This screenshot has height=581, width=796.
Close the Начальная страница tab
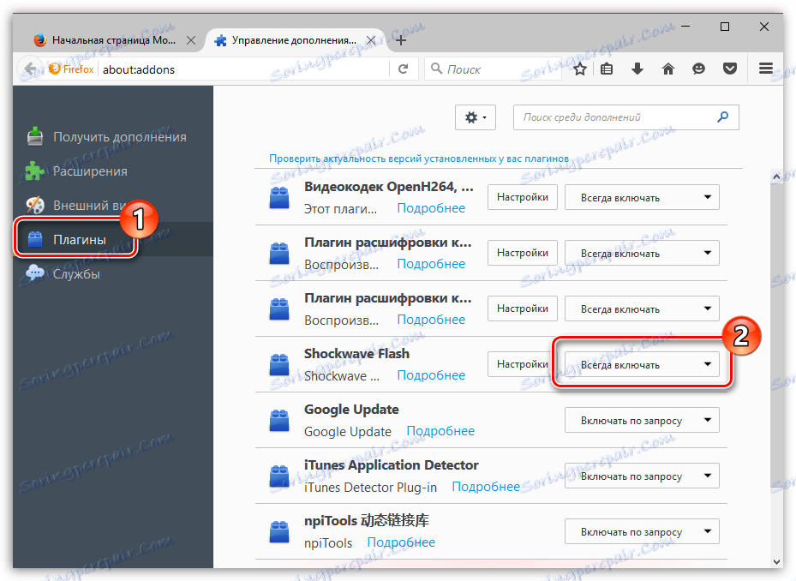tap(191, 40)
